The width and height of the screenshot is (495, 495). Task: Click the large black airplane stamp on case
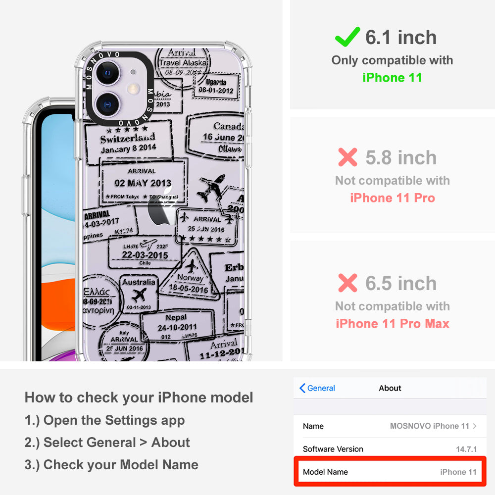[x=211, y=188]
